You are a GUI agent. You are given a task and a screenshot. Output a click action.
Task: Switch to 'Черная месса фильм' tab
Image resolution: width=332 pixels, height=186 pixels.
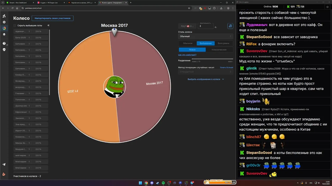point(82,3)
